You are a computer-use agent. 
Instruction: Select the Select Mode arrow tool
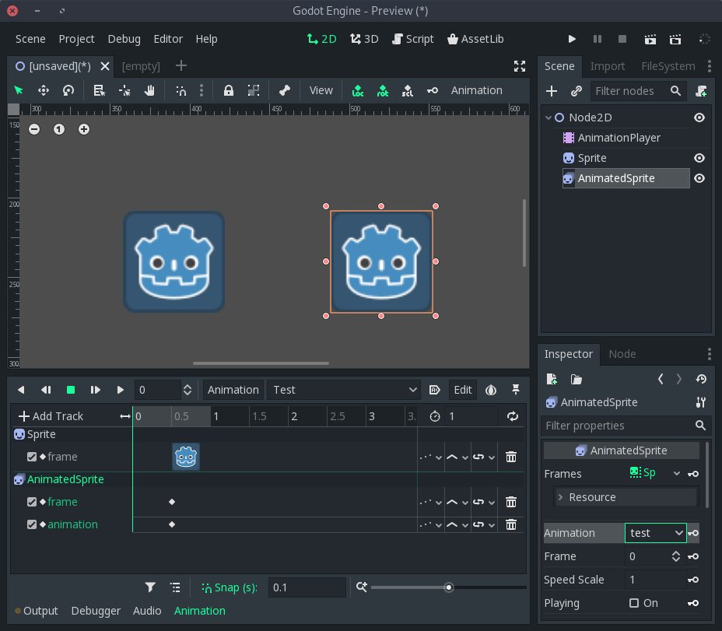(19, 90)
